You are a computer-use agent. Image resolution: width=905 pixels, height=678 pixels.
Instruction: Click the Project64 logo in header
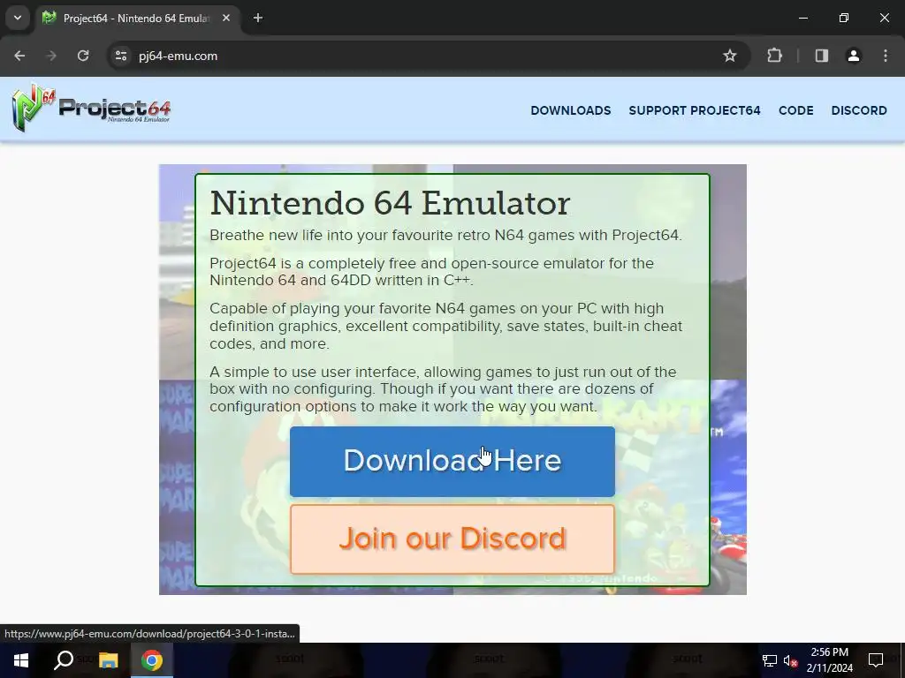[x=91, y=108]
